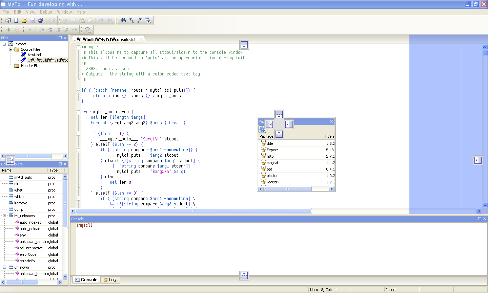Click the green Run script arrow icon
Screen dimensions: 488x293
tap(8, 30)
